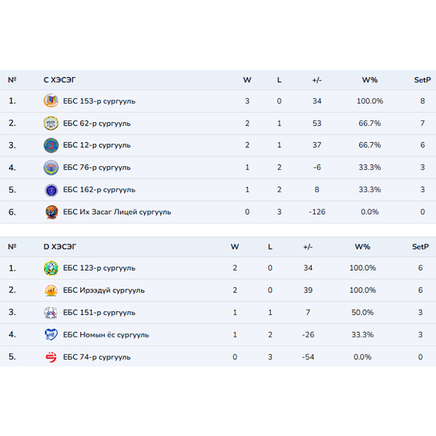Click the ЕБС 74-р сургууль team logo
436x436 pixels.
click(x=51, y=357)
